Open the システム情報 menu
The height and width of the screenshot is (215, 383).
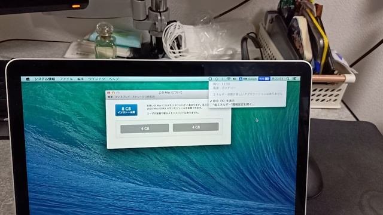tap(44, 79)
